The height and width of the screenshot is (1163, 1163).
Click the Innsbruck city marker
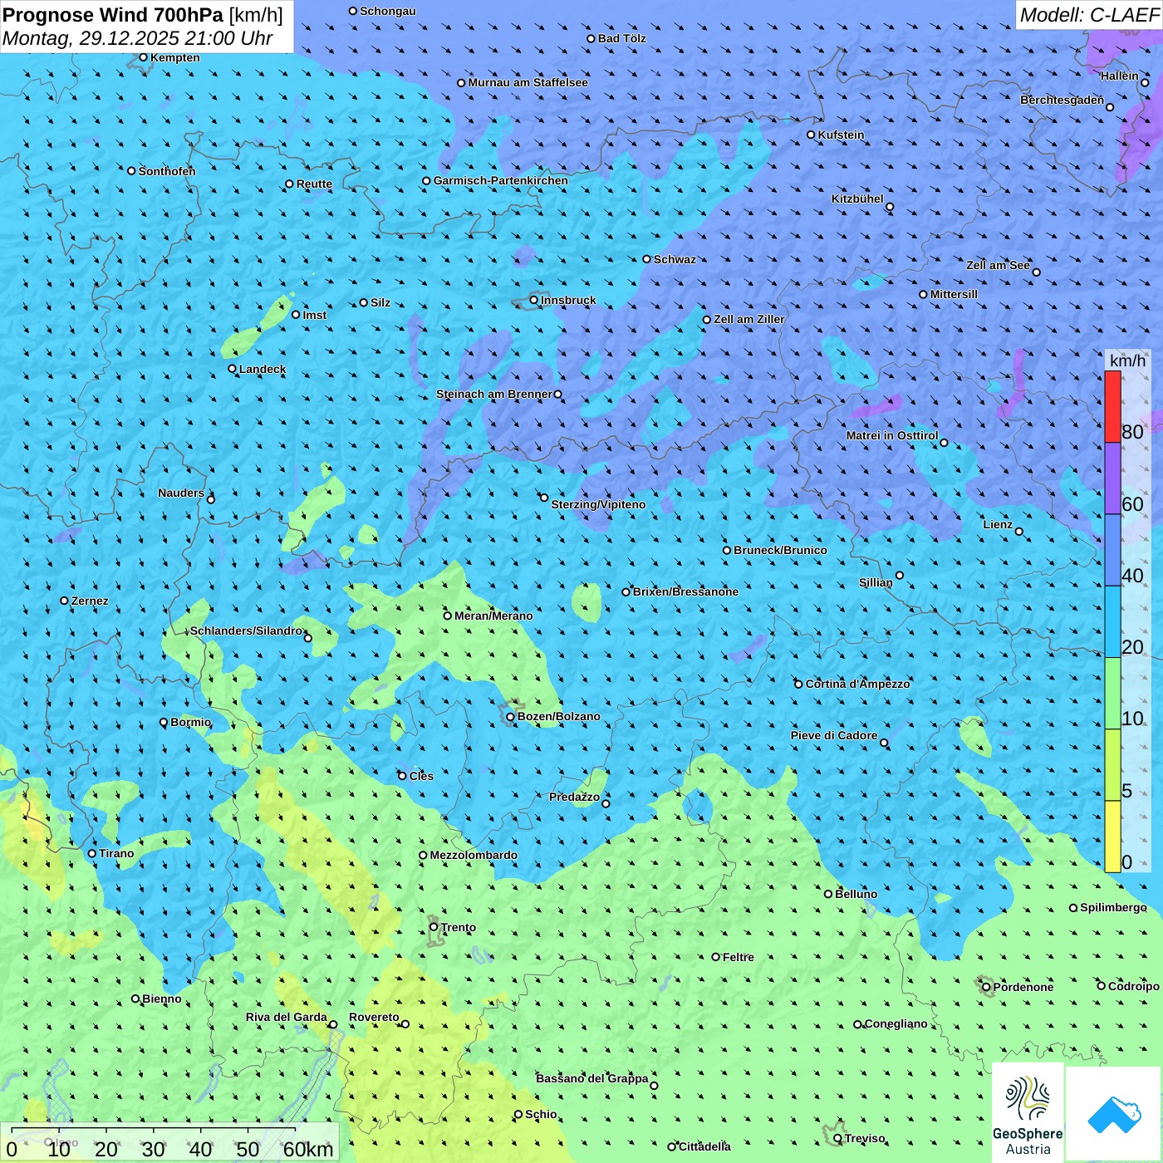[534, 300]
